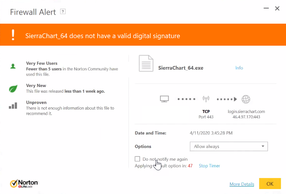Click the Firewall Alert title
Viewport: 286px width, 194px height.
click(x=33, y=12)
